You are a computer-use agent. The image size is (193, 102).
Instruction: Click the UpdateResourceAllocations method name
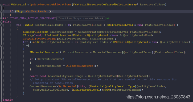tap(51, 5)
